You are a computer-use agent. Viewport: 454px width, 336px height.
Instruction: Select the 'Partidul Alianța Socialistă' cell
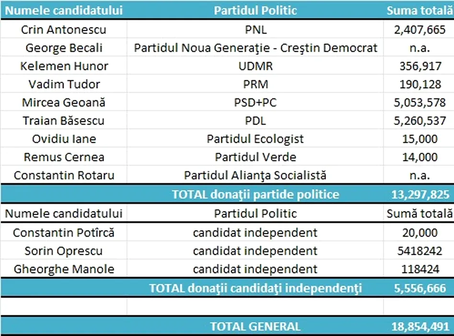point(255,175)
